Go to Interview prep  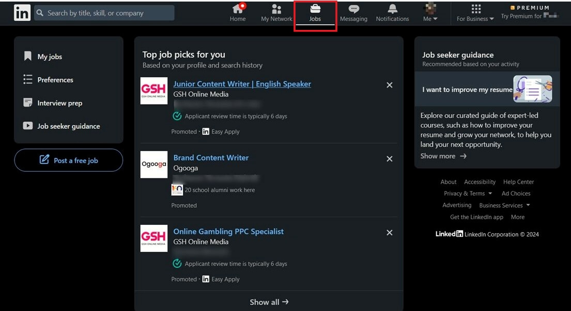(60, 103)
